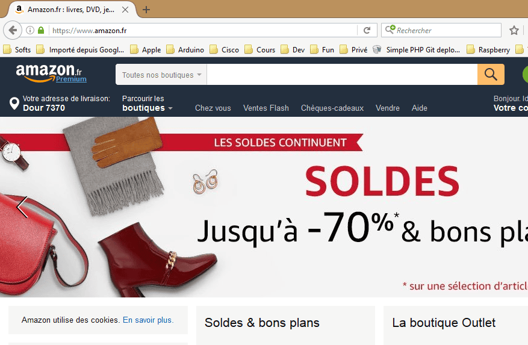Click the amazon.fr Premium logo

(51, 73)
